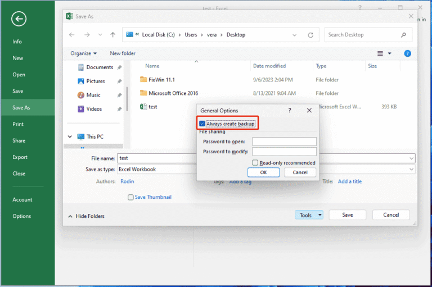Screen dimensions: 432x287
Task: Click the blue help question mark icon
Action: point(408,53)
